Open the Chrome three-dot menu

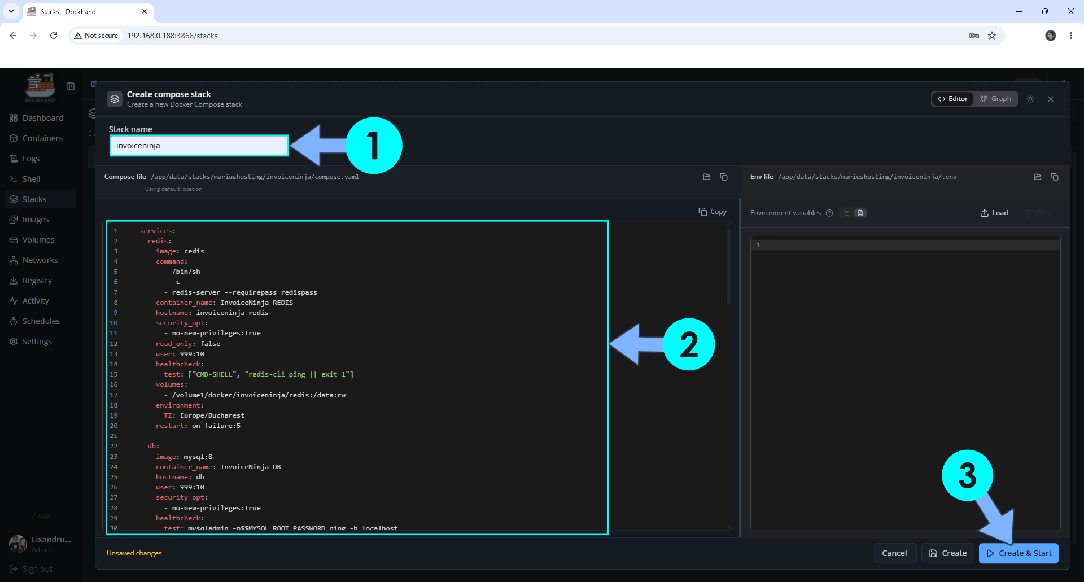(x=1071, y=36)
